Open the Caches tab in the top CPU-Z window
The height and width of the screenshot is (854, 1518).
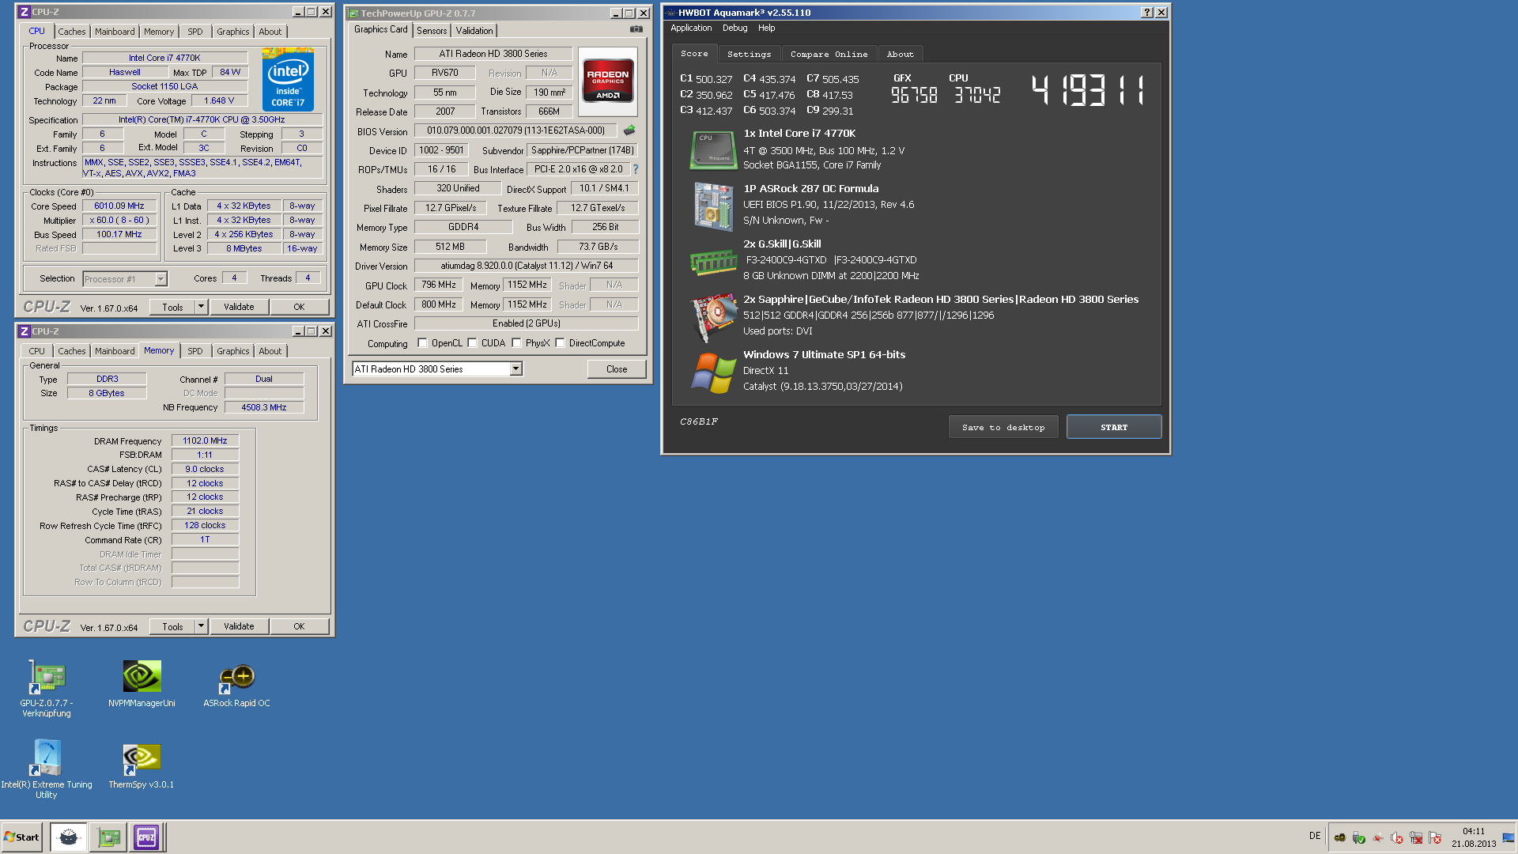71,32
